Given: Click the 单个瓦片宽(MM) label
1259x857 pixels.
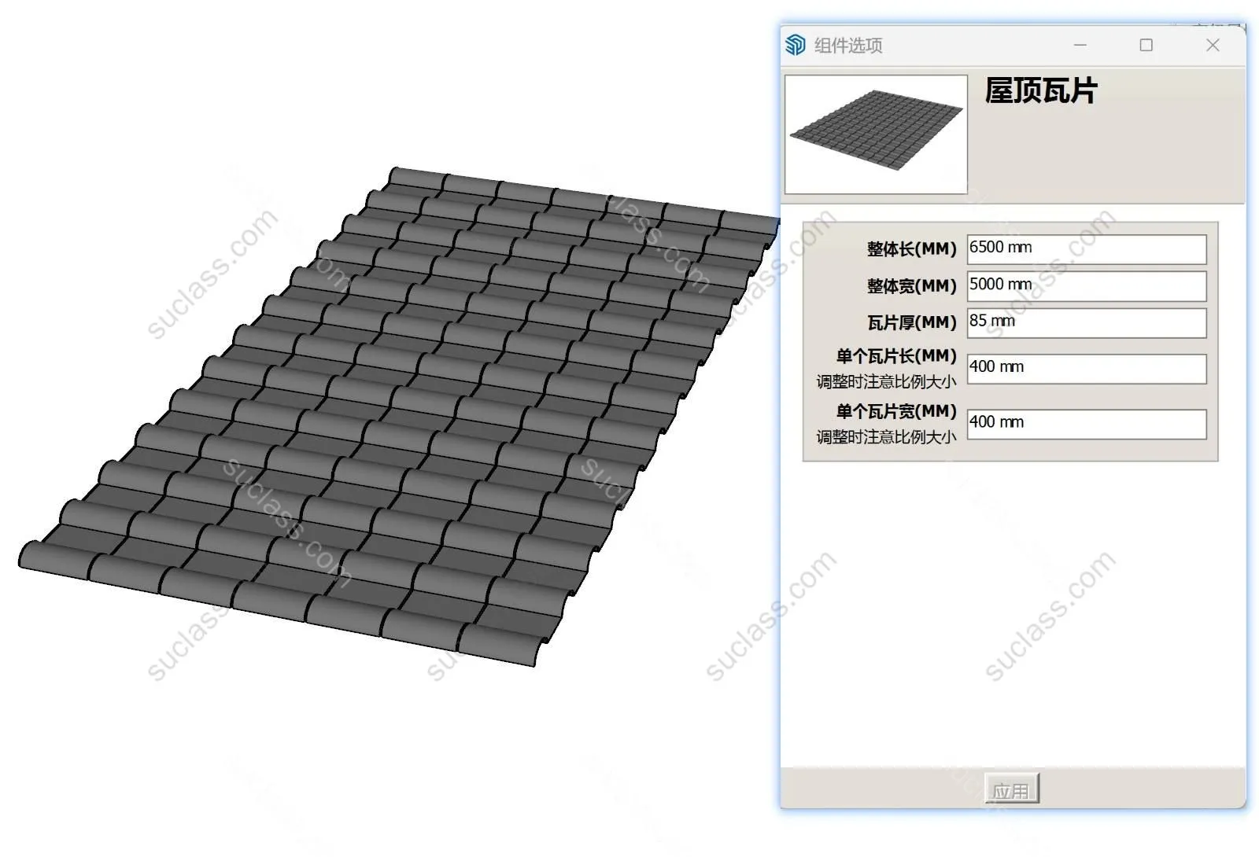Looking at the screenshot, I should [x=896, y=411].
